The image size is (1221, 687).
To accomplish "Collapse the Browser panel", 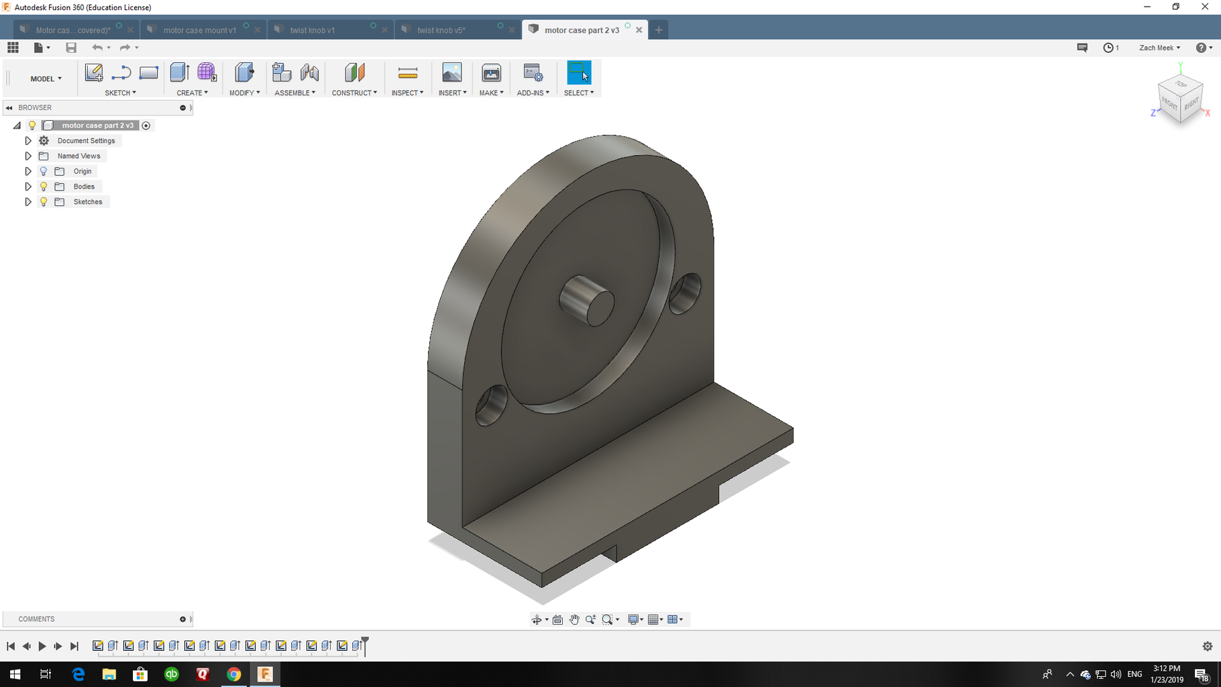I will click(9, 108).
